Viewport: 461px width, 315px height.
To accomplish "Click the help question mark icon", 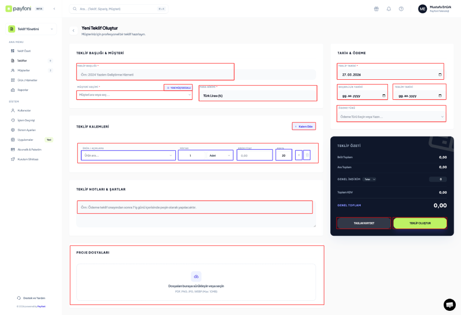I will point(401,9).
